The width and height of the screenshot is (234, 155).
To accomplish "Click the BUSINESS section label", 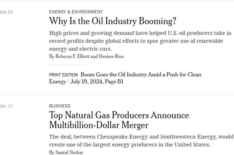I will tap(60, 106).
